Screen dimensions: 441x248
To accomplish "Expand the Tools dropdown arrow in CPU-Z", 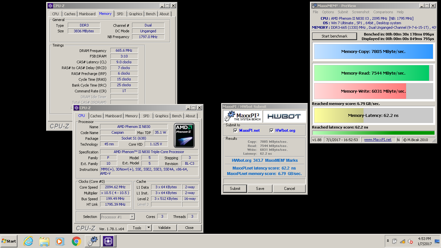I will click(x=149, y=228).
